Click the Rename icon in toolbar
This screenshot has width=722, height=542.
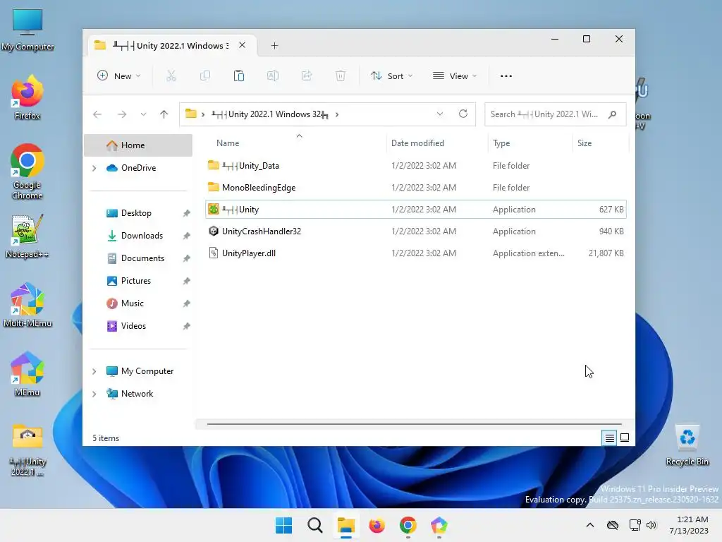coord(273,76)
